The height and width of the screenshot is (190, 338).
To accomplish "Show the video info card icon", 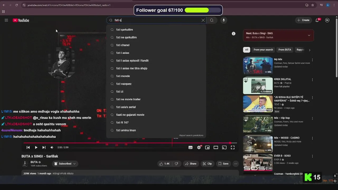I will 233,34.
